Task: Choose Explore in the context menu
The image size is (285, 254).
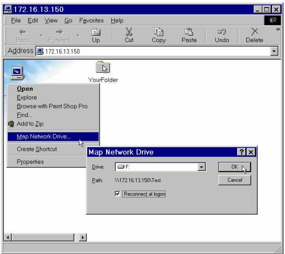Action: tap(53, 98)
